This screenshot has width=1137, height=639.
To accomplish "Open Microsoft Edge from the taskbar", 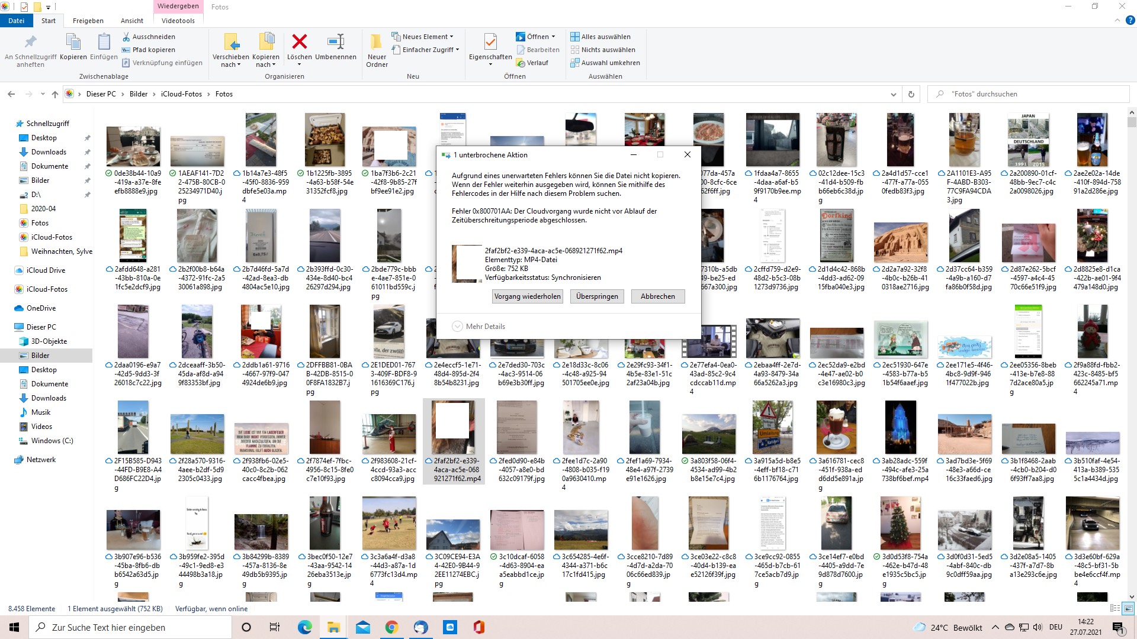I will (304, 627).
